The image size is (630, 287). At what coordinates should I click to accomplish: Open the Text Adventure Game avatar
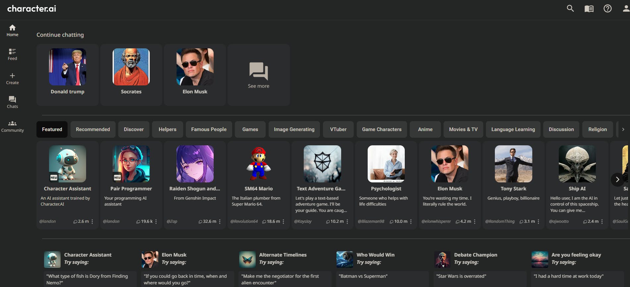tap(322, 164)
